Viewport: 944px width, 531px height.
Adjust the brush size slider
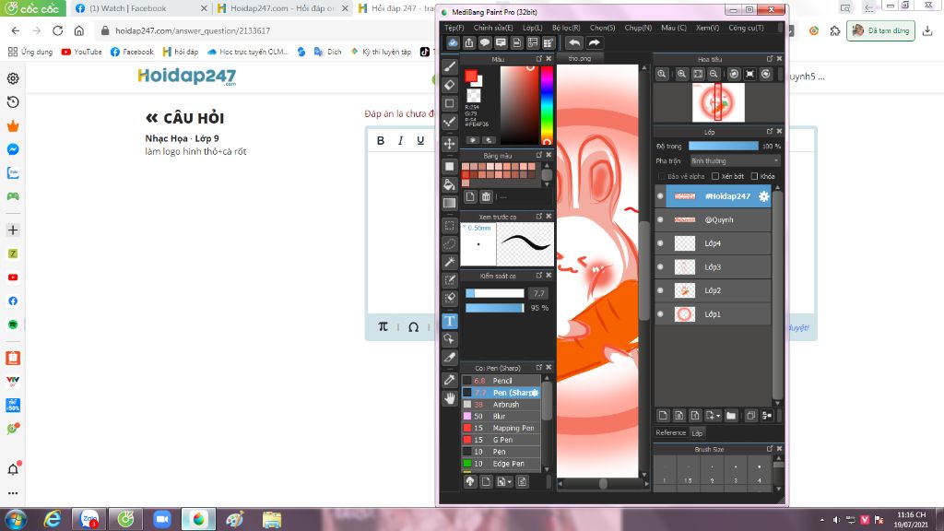[x=495, y=293]
